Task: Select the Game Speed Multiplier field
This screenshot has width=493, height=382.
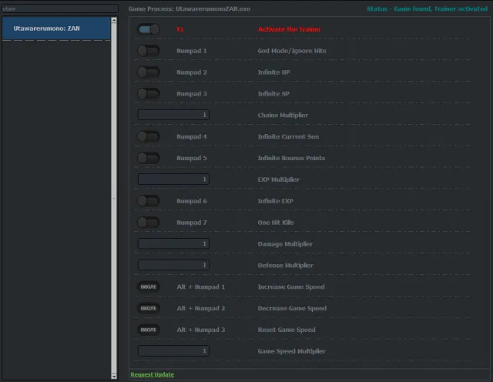Action: click(173, 351)
